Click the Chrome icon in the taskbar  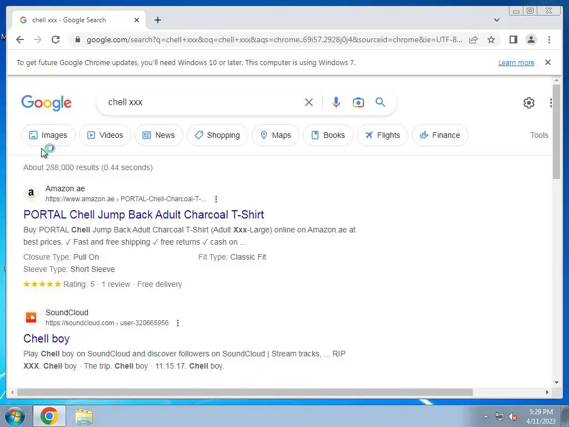coord(49,416)
